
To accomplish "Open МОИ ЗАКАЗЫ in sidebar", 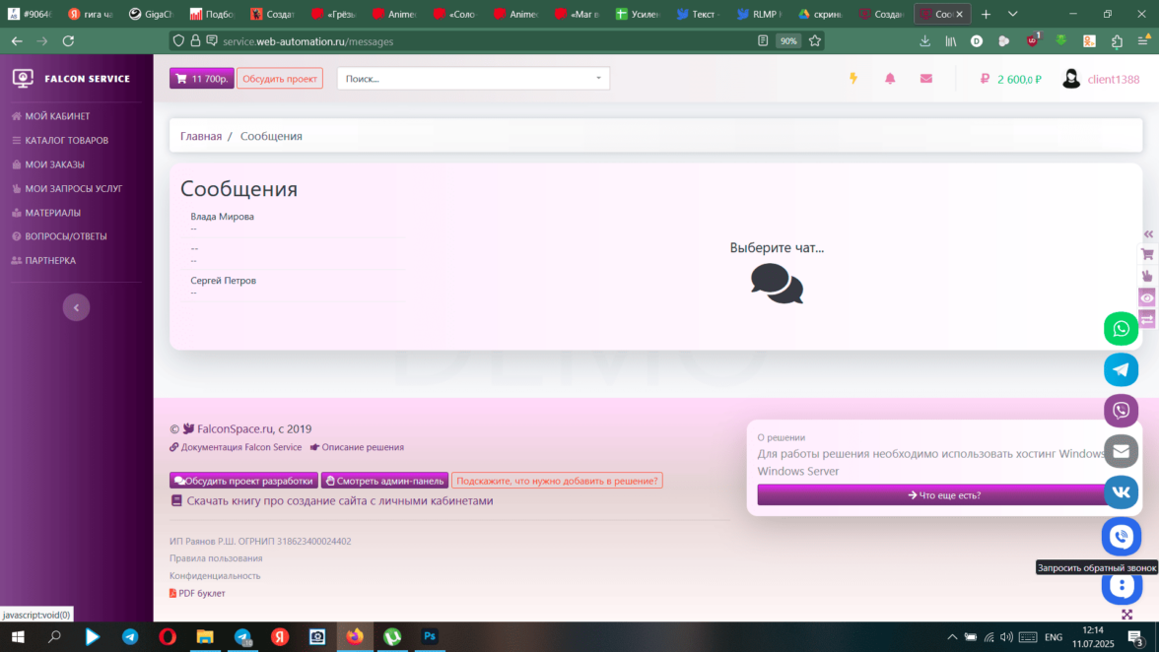I will pos(48,164).
